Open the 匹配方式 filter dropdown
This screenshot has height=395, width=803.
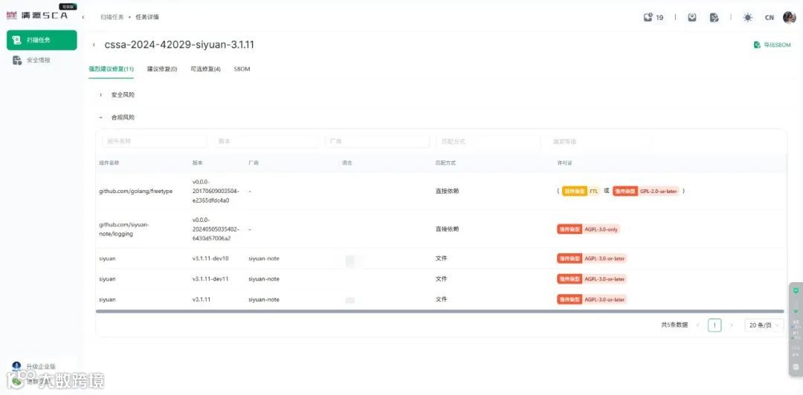tap(488, 141)
